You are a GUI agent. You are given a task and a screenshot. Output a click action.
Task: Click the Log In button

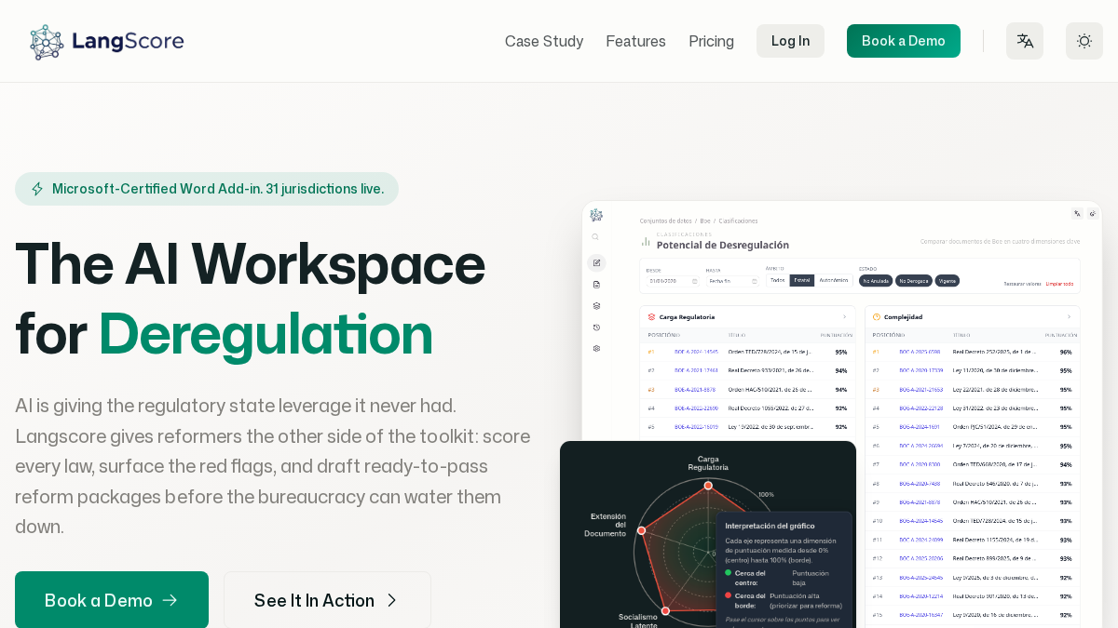(x=790, y=41)
